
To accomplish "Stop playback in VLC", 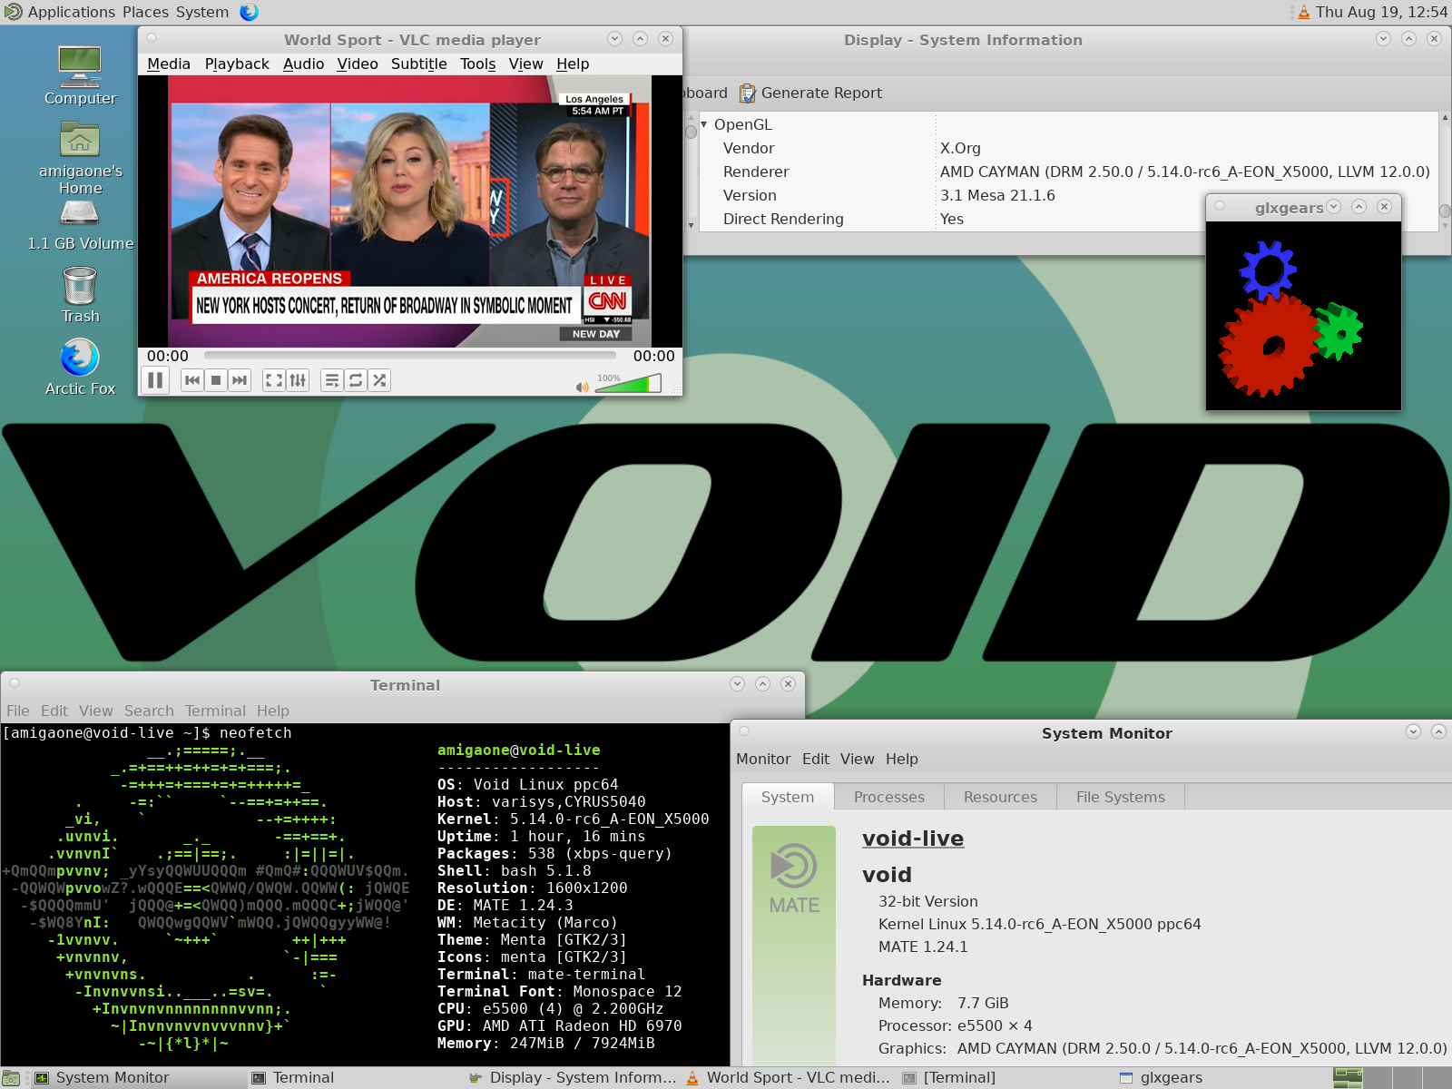I will (216, 380).
